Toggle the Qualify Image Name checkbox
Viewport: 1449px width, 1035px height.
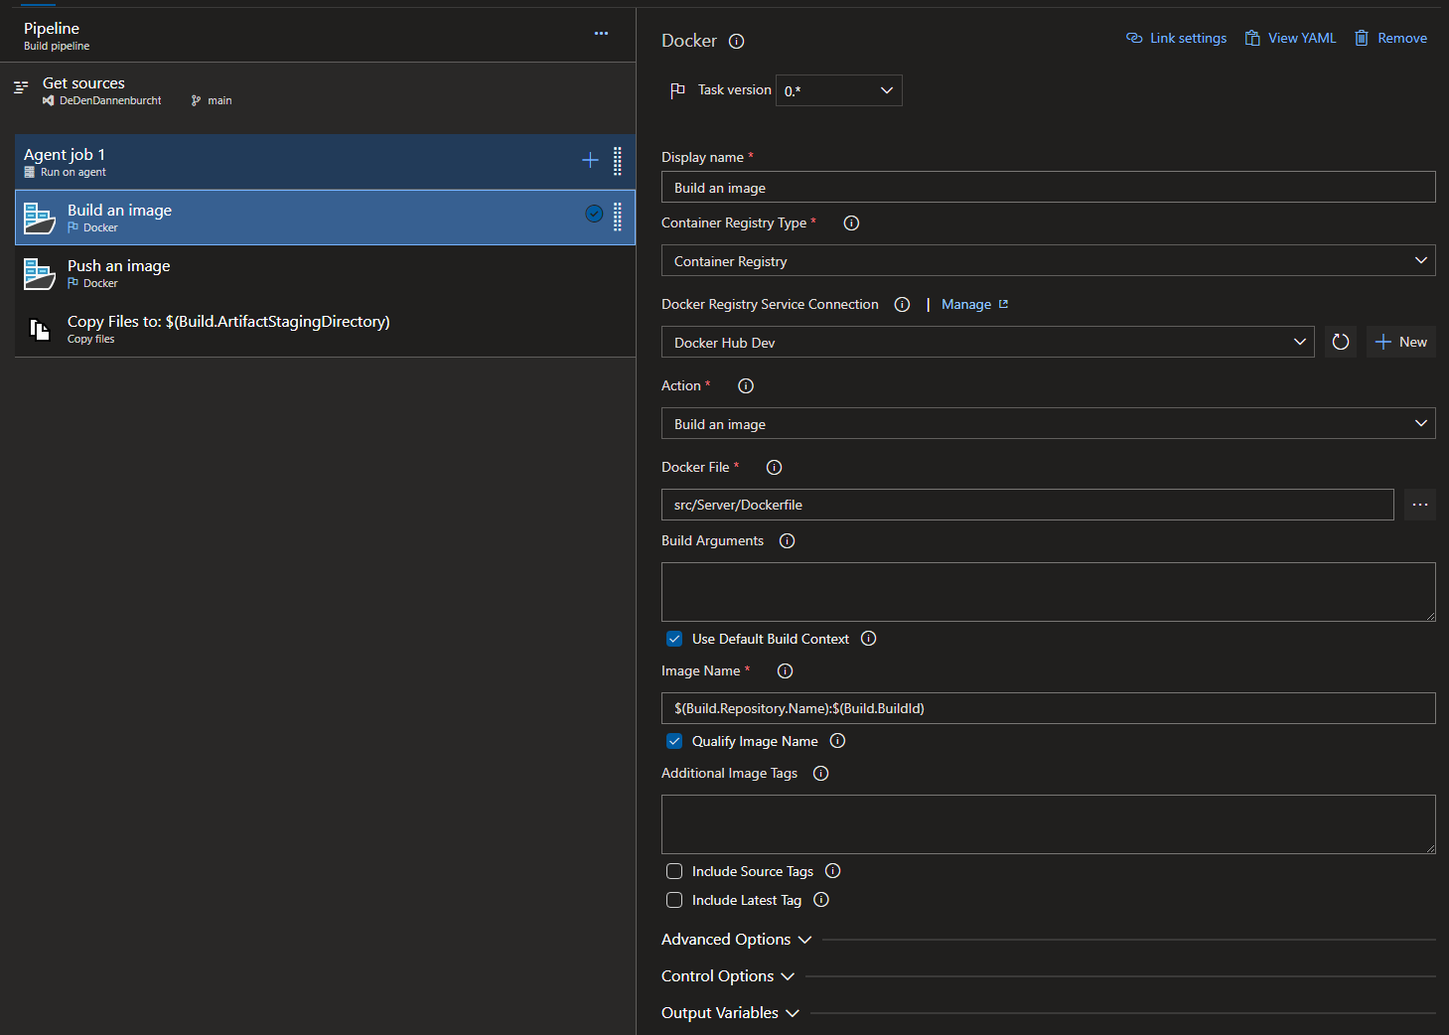674,741
